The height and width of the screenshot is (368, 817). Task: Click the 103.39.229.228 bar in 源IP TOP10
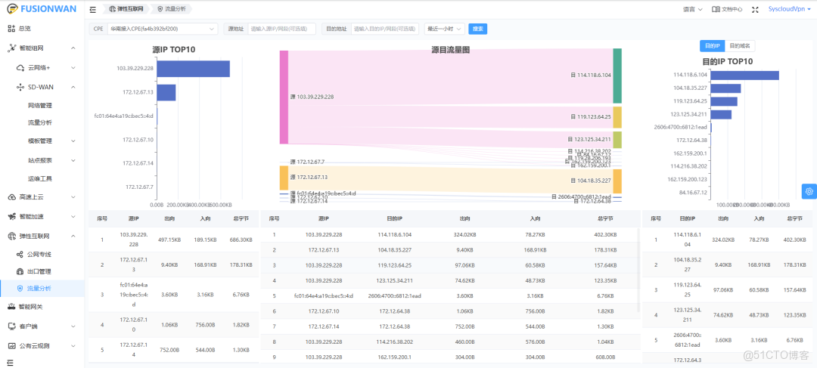point(194,69)
